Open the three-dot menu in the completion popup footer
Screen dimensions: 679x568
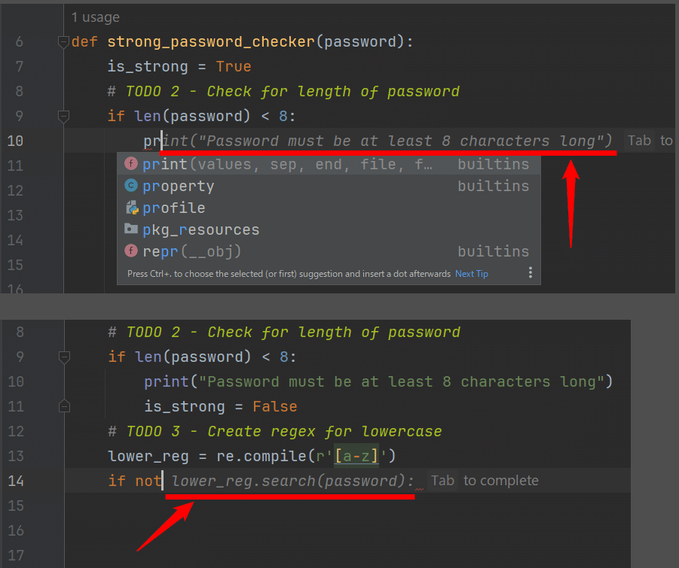pyautogui.click(x=530, y=274)
